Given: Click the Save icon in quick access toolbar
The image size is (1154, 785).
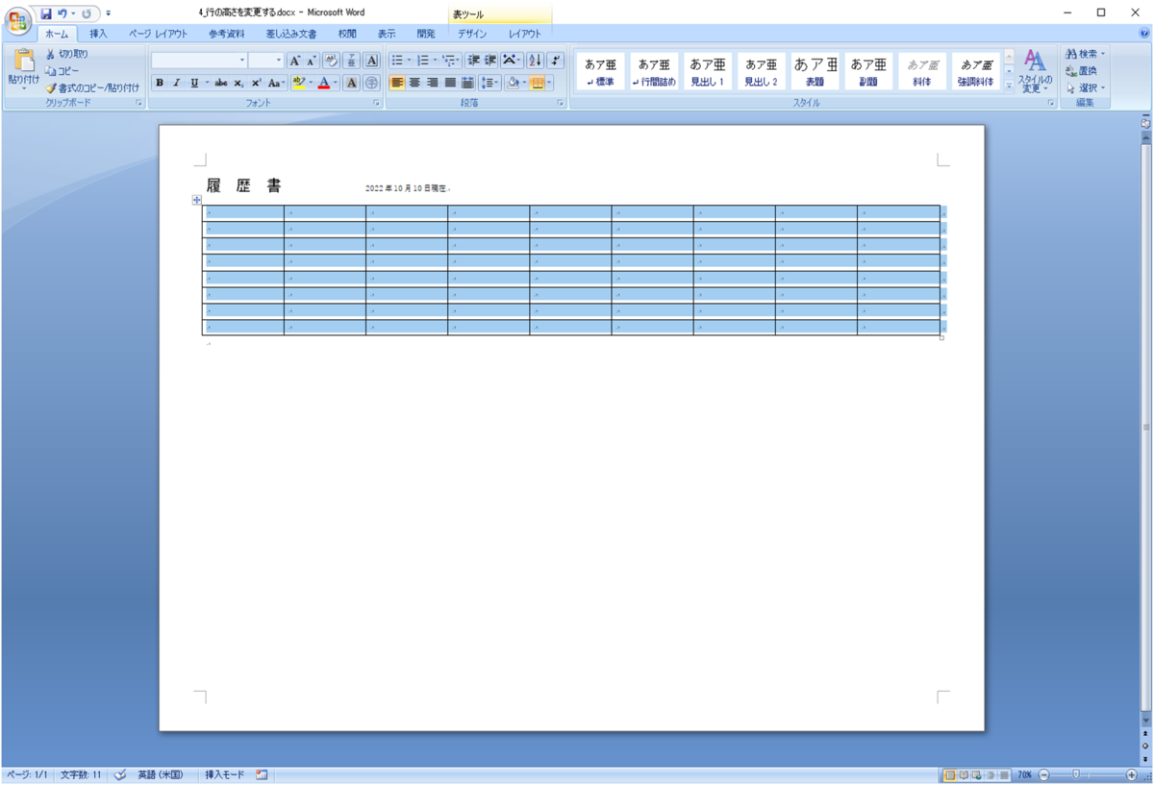Looking at the screenshot, I should coord(45,13).
